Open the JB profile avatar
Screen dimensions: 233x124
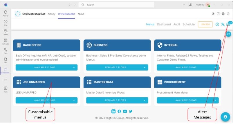(208, 5)
